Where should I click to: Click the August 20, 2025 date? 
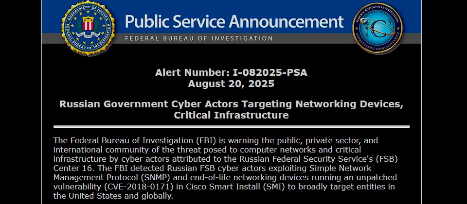pyautogui.click(x=231, y=84)
